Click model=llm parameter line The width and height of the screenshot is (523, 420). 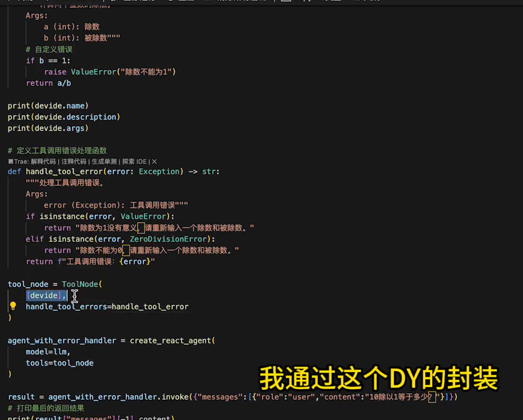[48, 352]
